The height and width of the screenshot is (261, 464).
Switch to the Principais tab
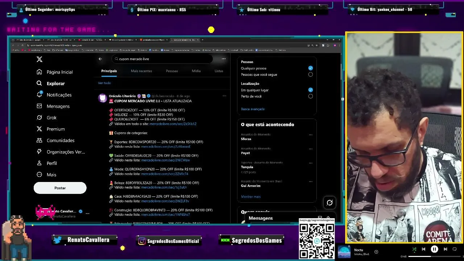109,71
